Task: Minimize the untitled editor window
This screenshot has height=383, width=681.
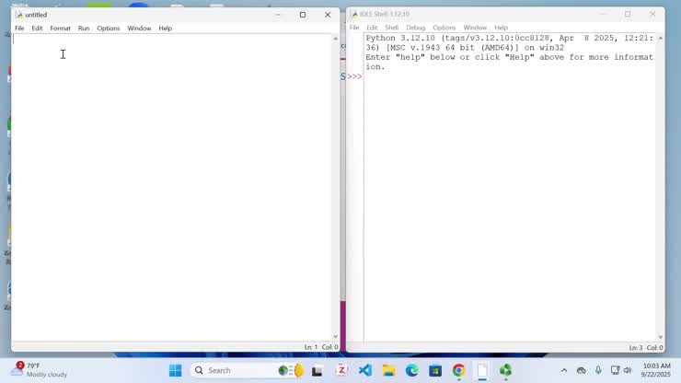Action: pos(278,15)
